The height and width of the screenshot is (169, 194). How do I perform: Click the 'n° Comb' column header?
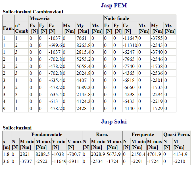tap(22, 28)
